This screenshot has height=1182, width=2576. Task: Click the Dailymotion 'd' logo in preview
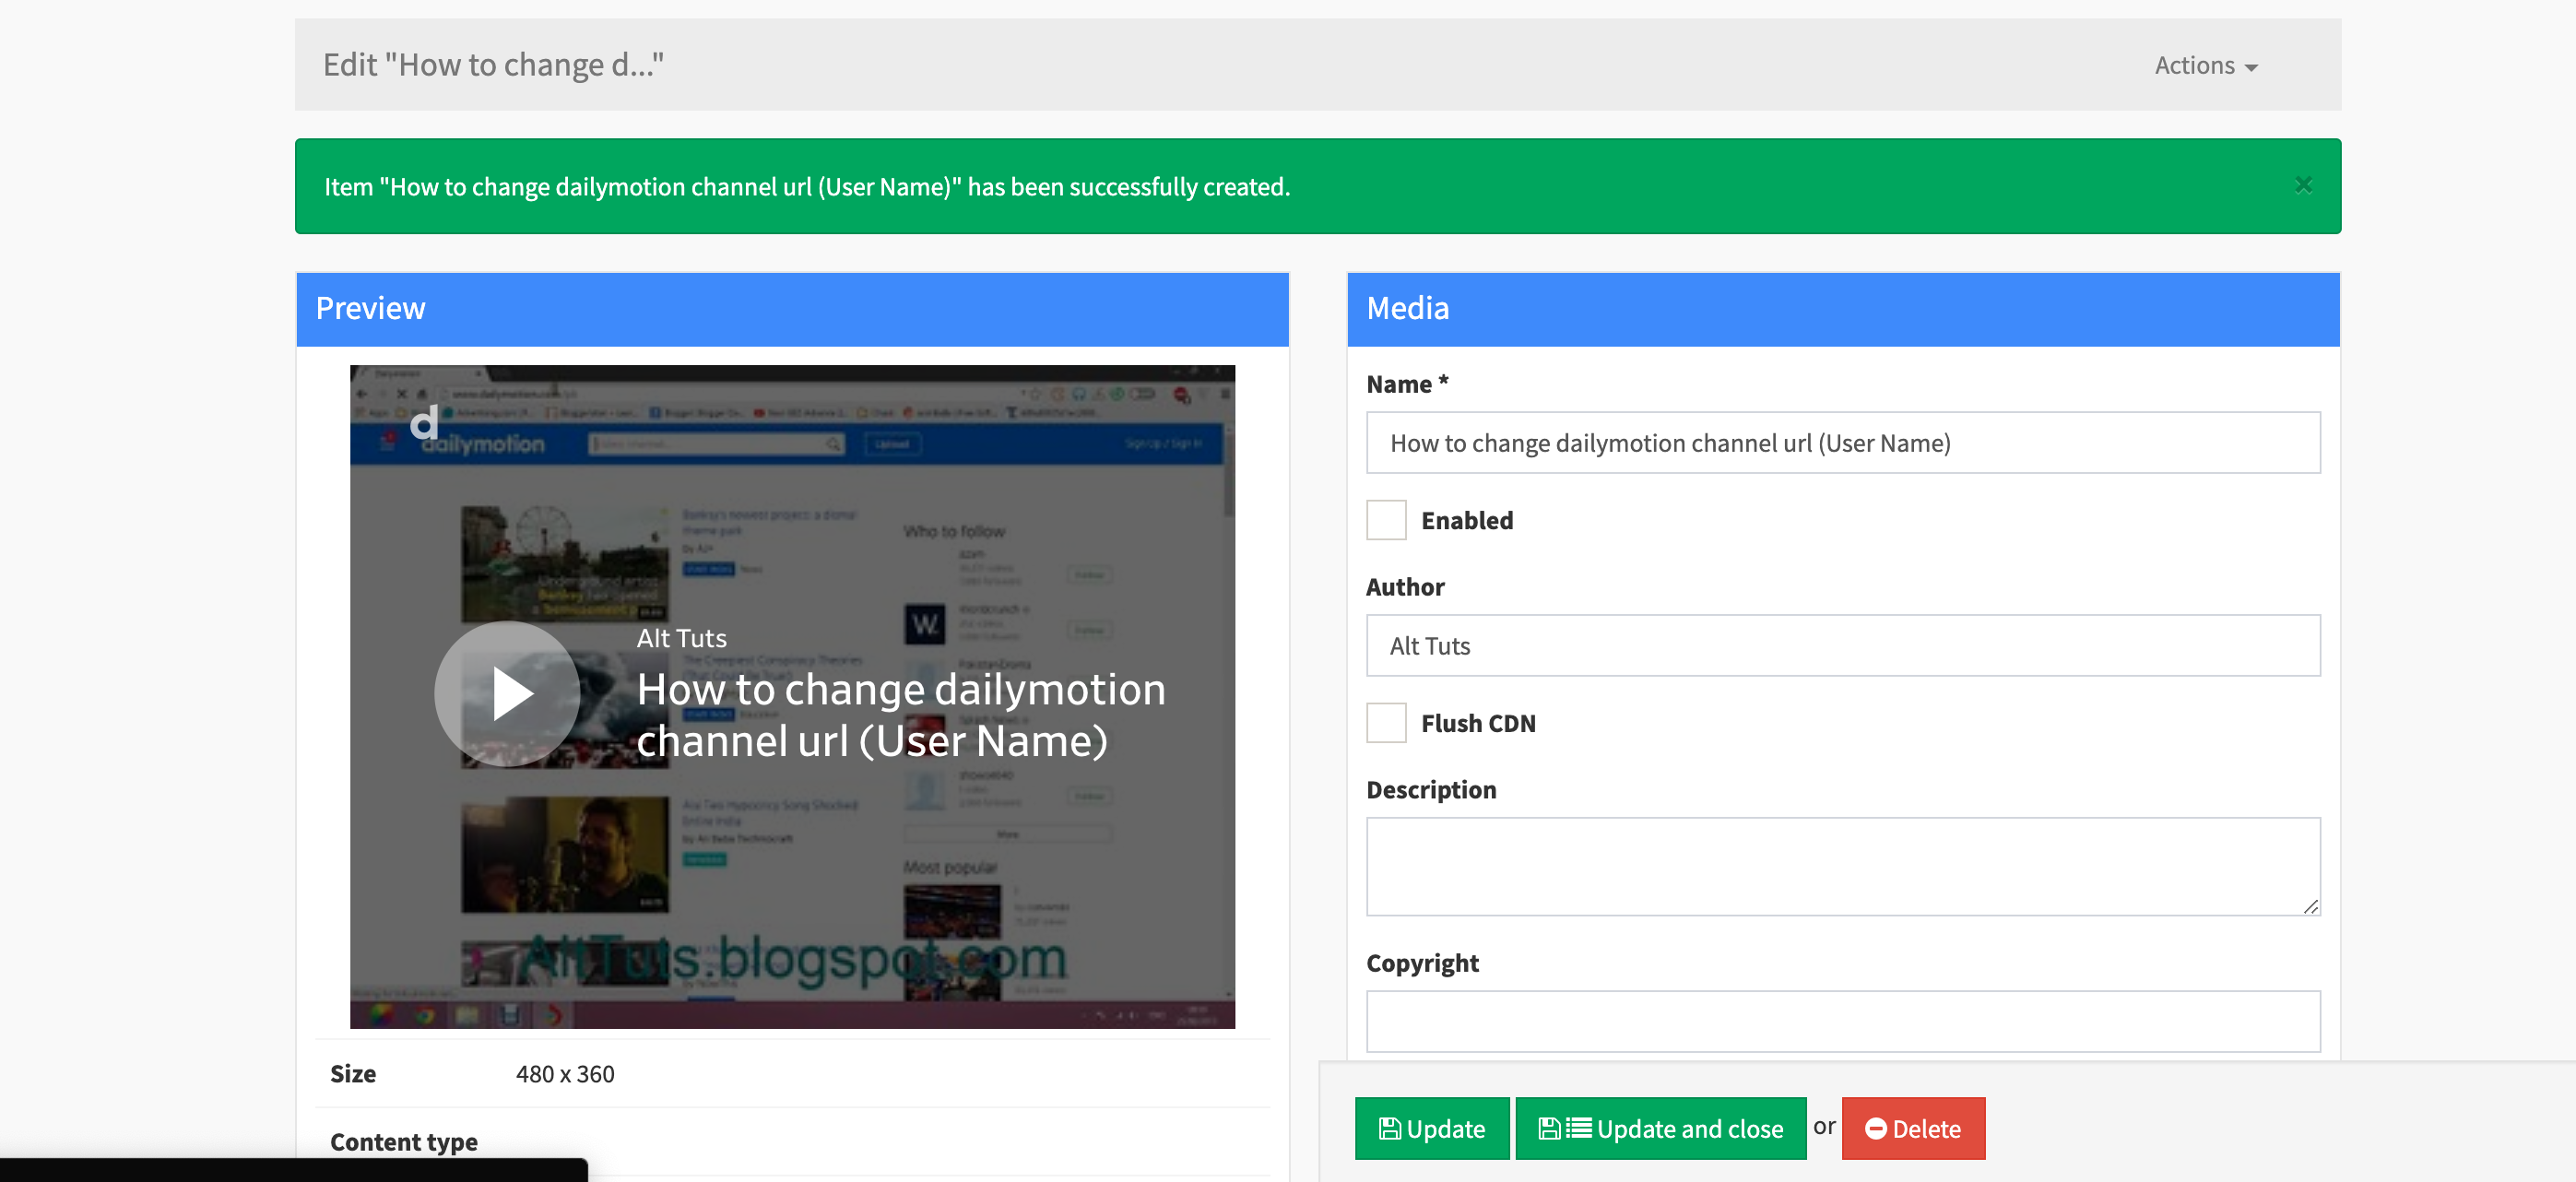click(x=424, y=423)
